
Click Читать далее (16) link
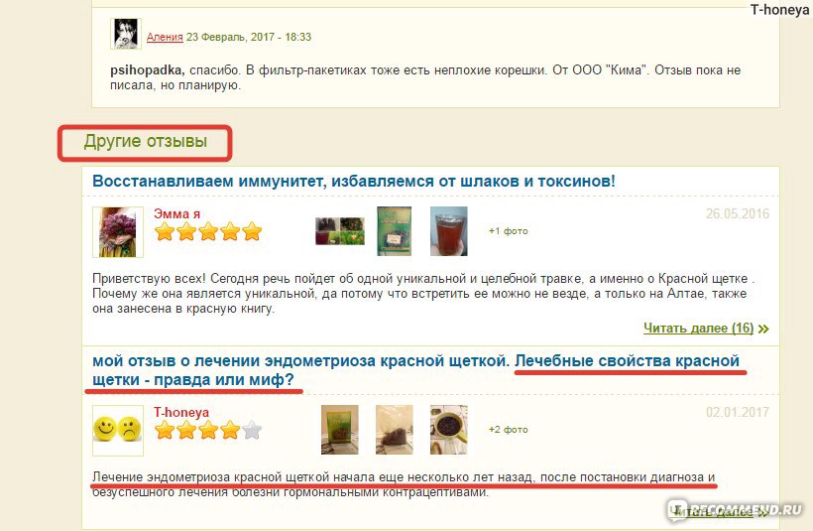tap(698, 329)
